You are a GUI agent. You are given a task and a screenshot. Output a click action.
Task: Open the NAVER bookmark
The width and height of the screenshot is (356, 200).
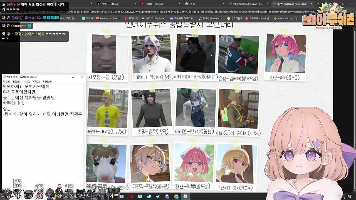pos(88,18)
